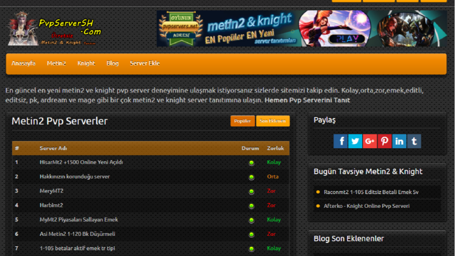Share via Google Plus icon

click(370, 141)
